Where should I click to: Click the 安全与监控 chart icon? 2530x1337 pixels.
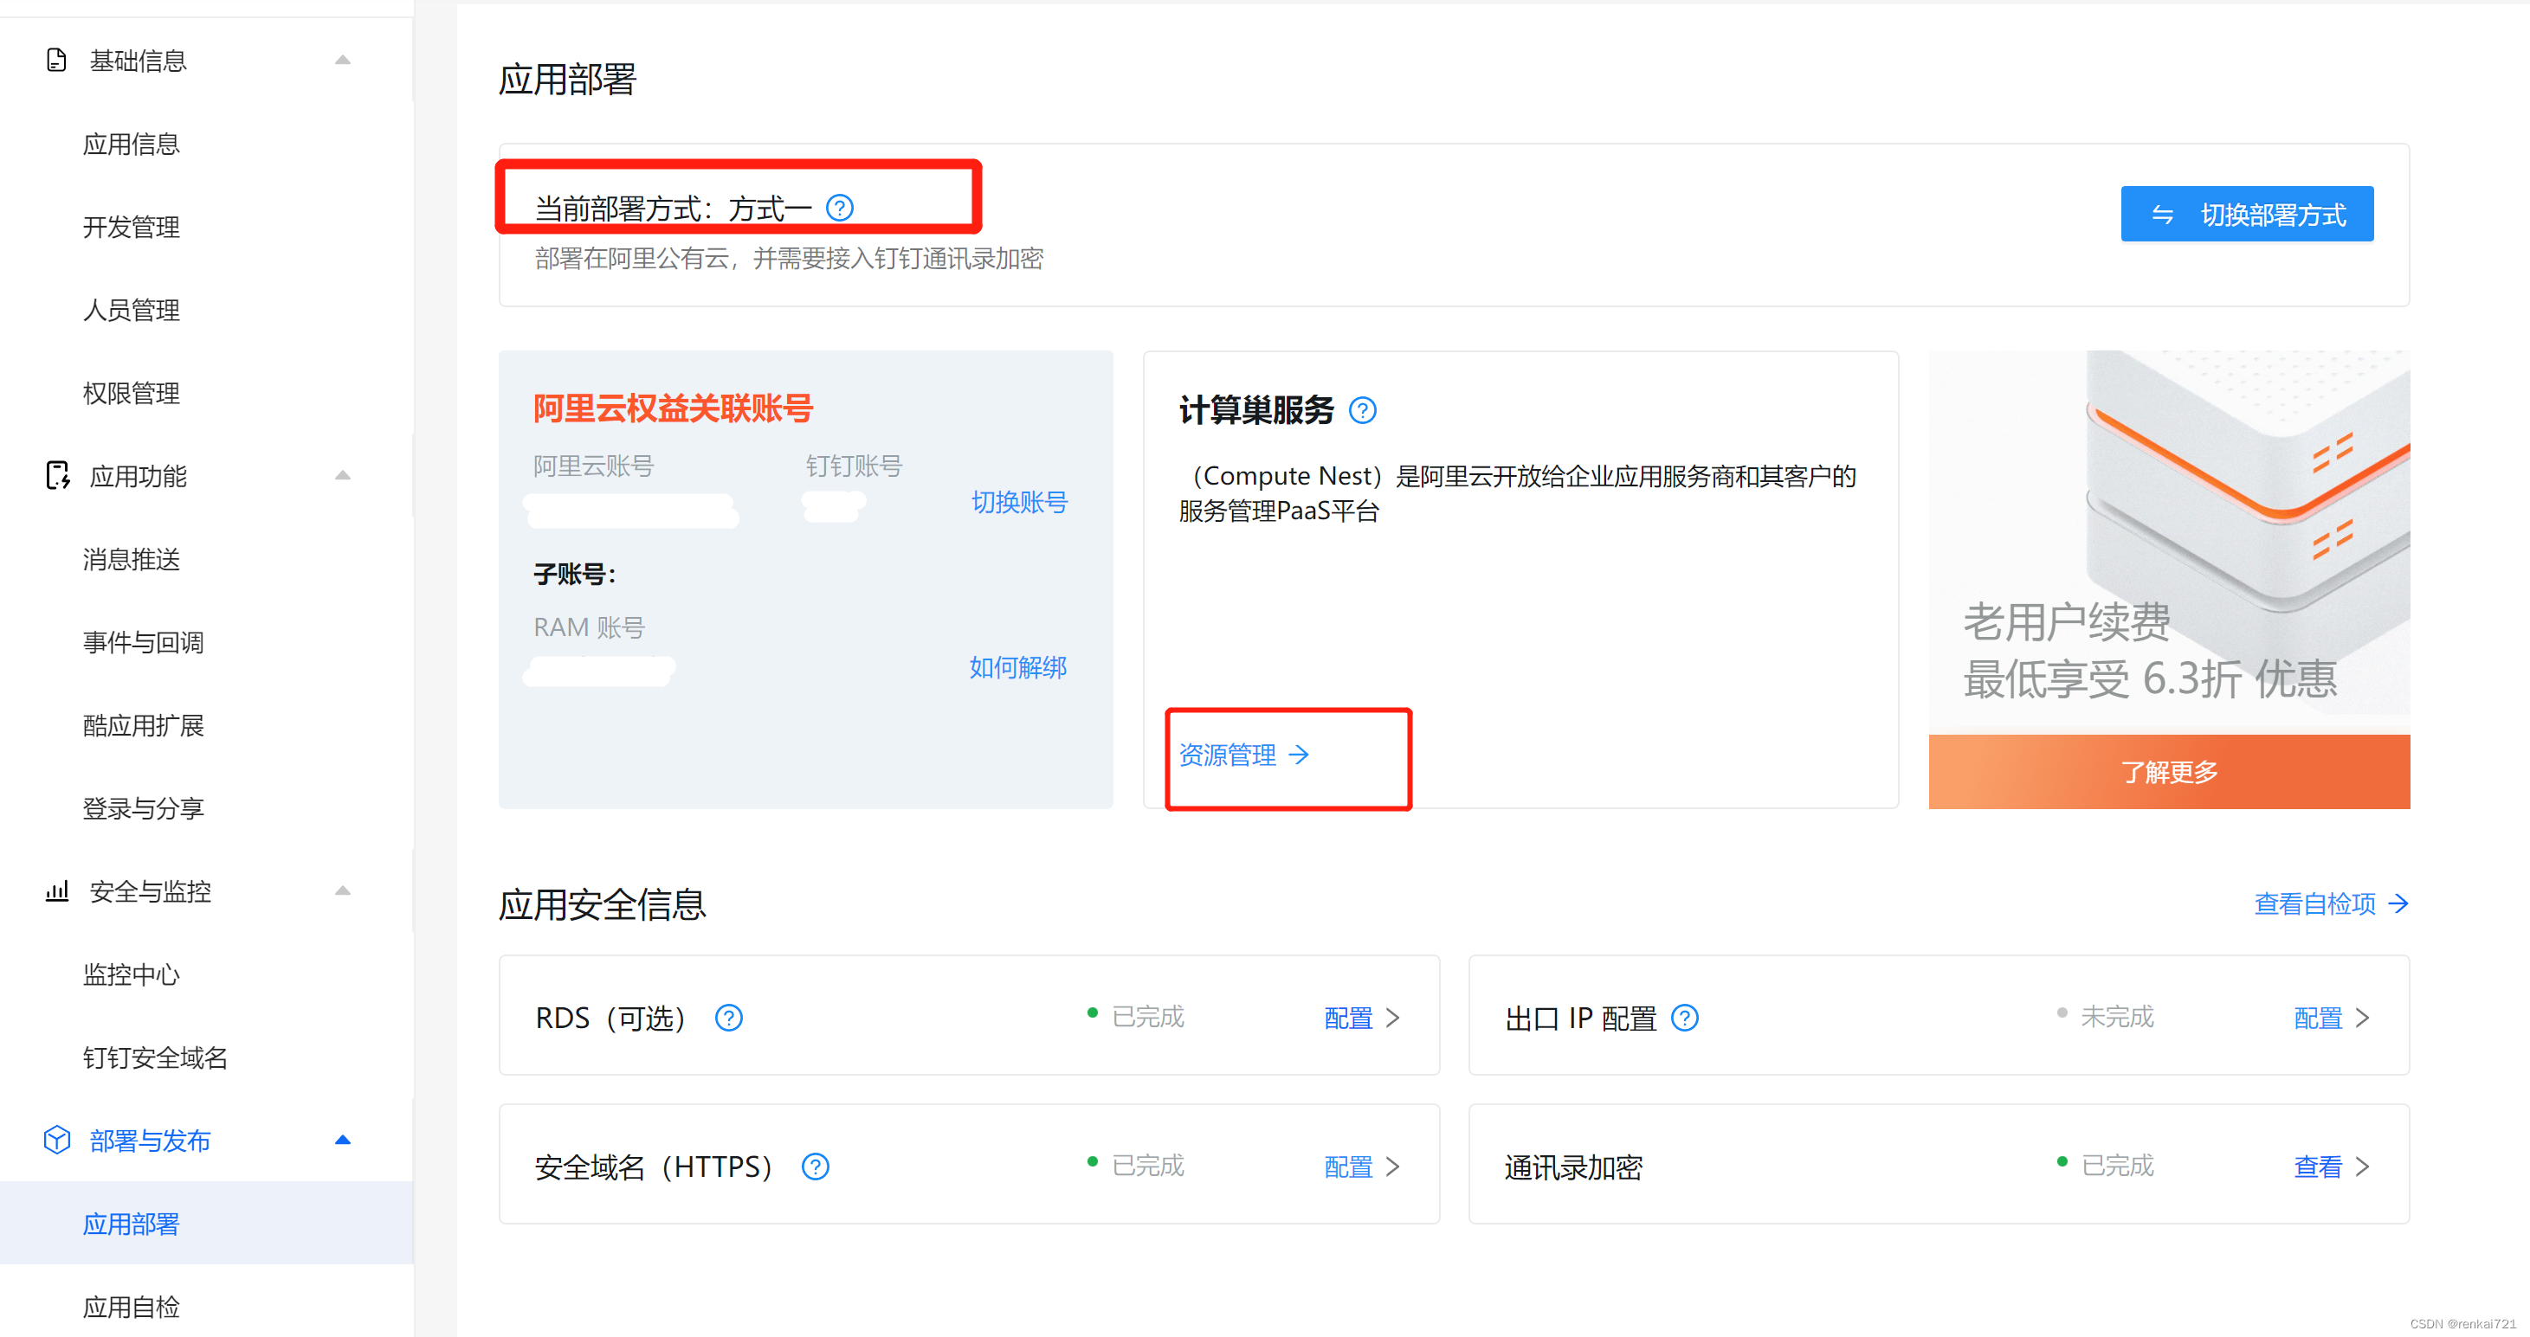tap(57, 891)
